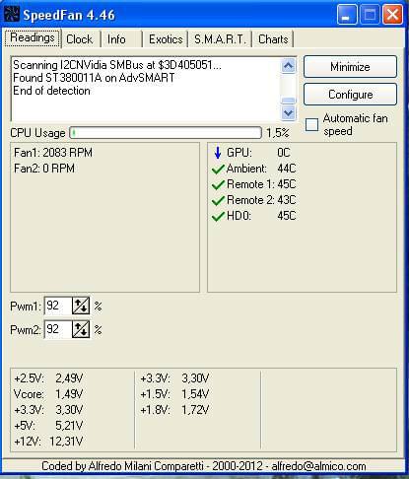Click the Remote 2: 43C reading
Screen dimensions: 409x479
click(261, 200)
